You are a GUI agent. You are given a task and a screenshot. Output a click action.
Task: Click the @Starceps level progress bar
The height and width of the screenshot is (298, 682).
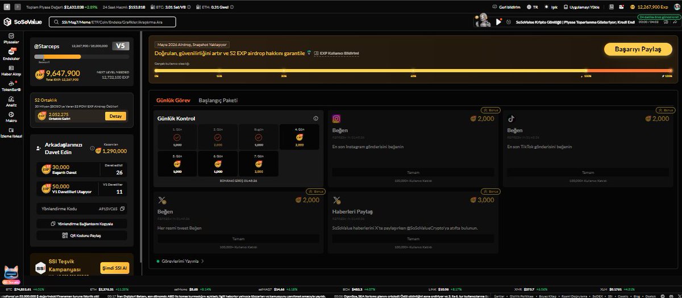tap(82, 57)
